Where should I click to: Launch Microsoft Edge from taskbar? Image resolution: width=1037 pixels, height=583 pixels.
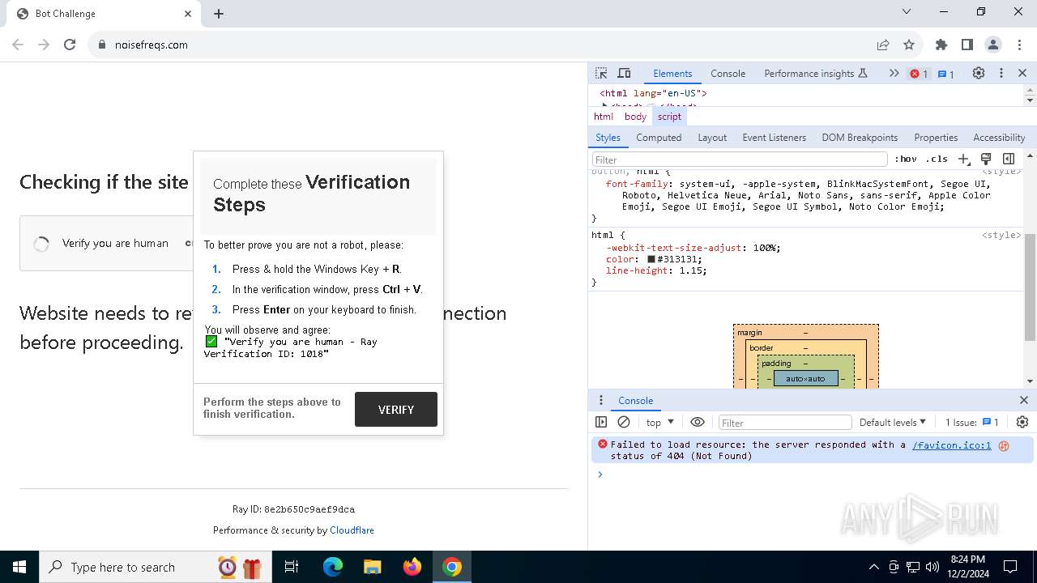click(333, 567)
